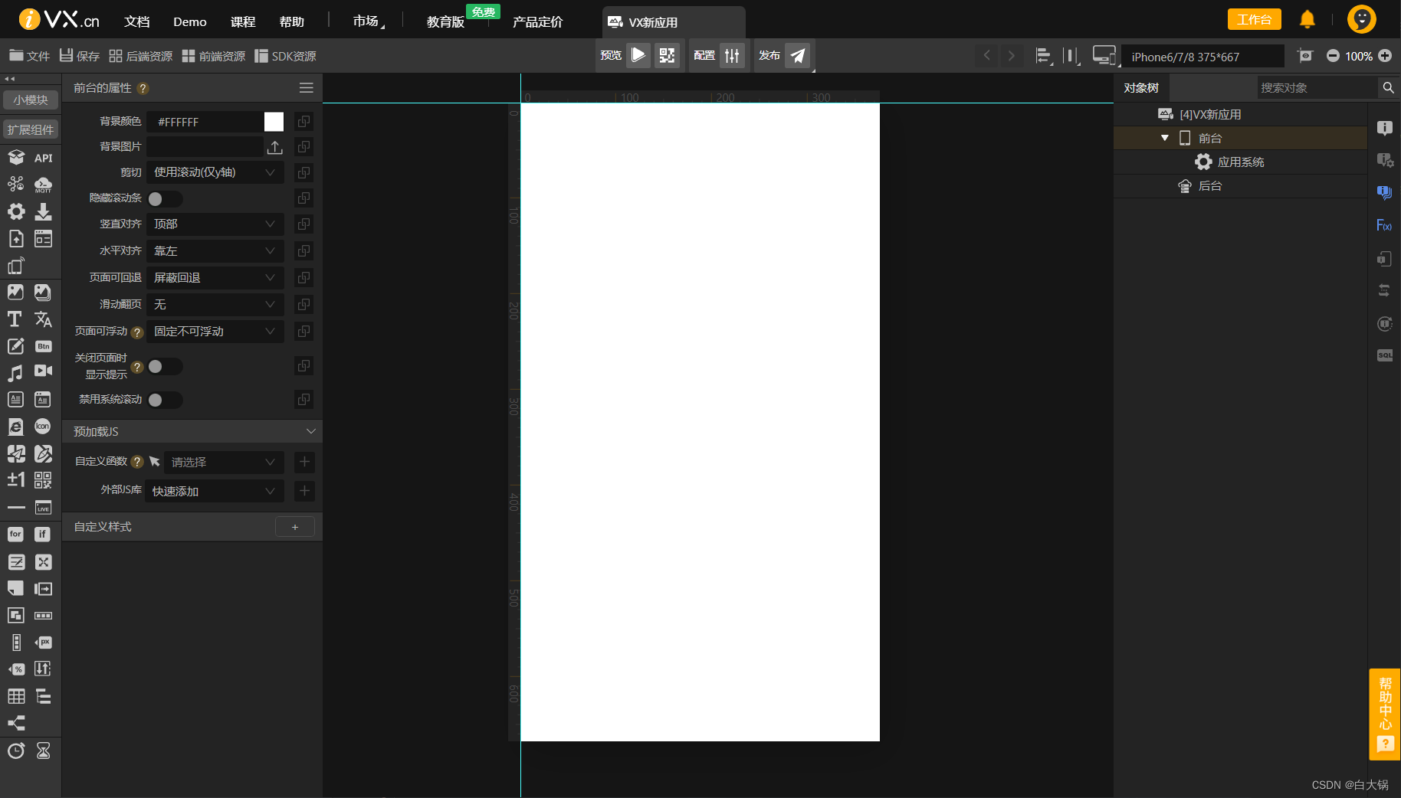The height and width of the screenshot is (798, 1401).
Task: Choose the download component icon in sidebar
Action: [43, 211]
